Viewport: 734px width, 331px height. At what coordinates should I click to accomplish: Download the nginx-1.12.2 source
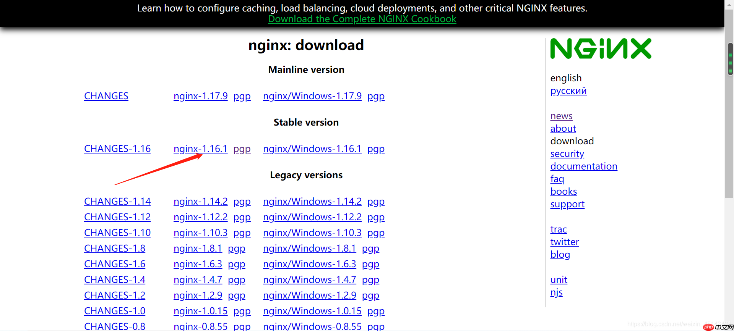coord(201,217)
